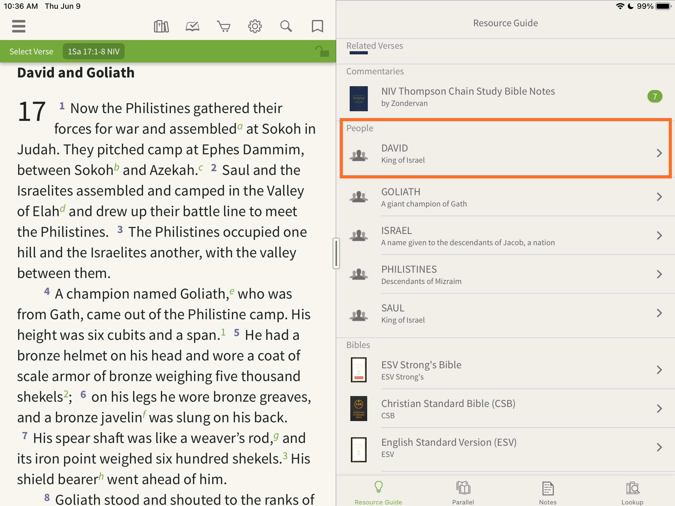The width and height of the screenshot is (675, 506).
Task: Expand the PHILISTINES entry chevron
Action: click(659, 274)
